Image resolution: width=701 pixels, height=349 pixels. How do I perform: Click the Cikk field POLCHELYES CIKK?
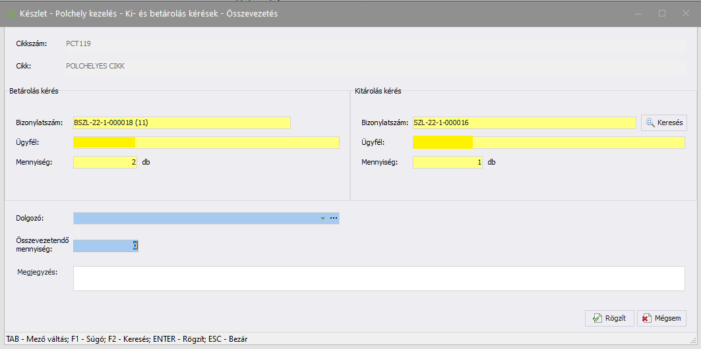click(96, 66)
